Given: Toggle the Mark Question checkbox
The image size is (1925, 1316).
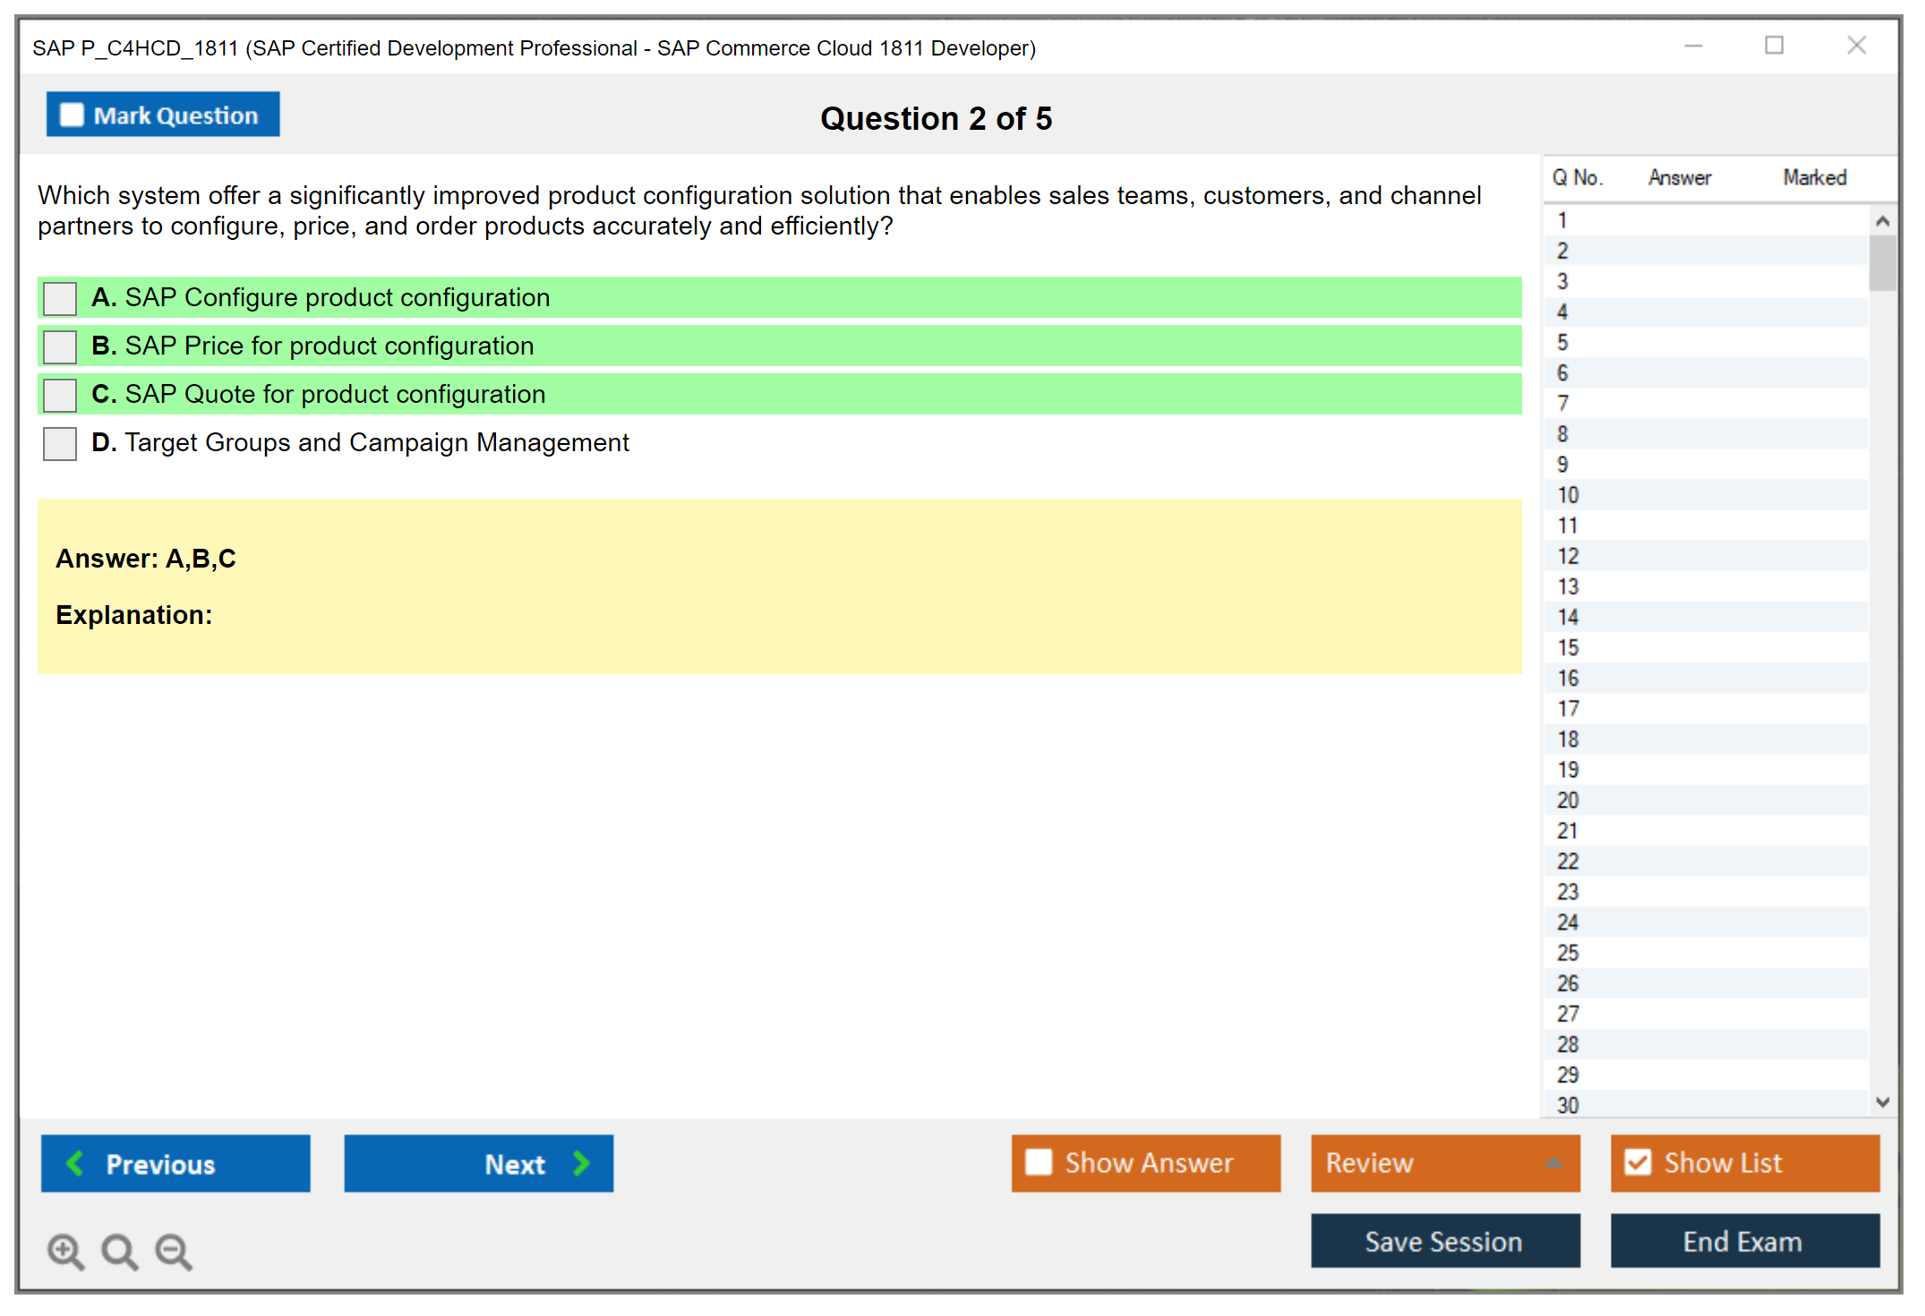Looking at the screenshot, I should pyautogui.click(x=72, y=115).
